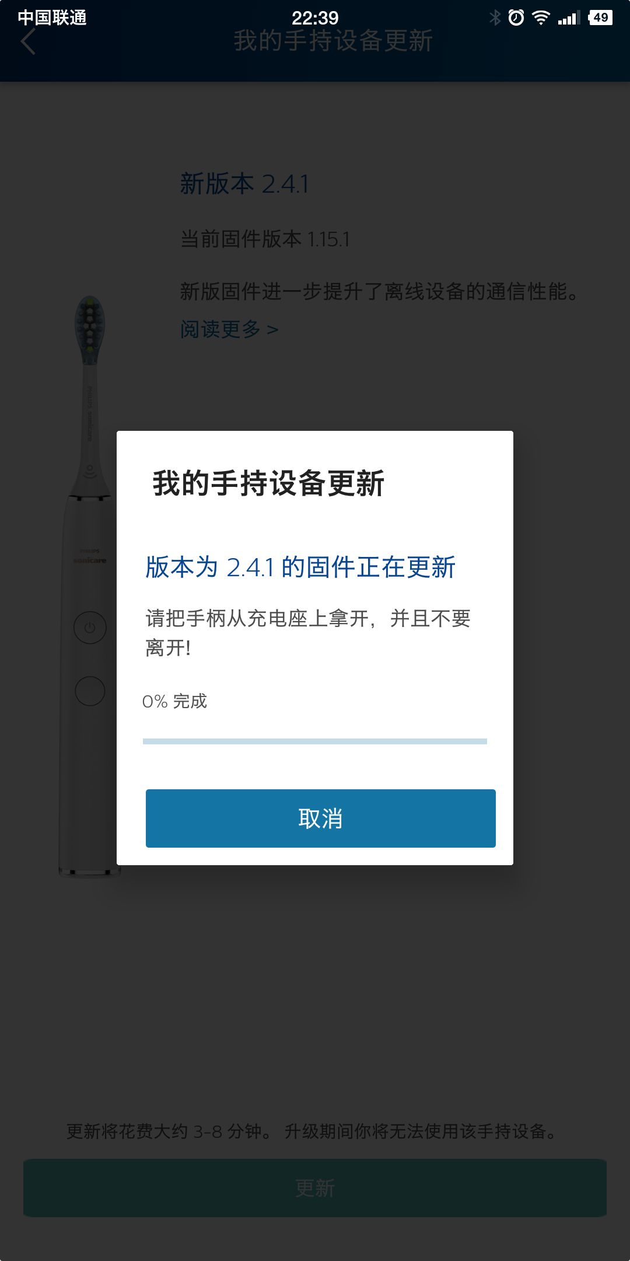Tap the back arrow in header

coord(28,41)
